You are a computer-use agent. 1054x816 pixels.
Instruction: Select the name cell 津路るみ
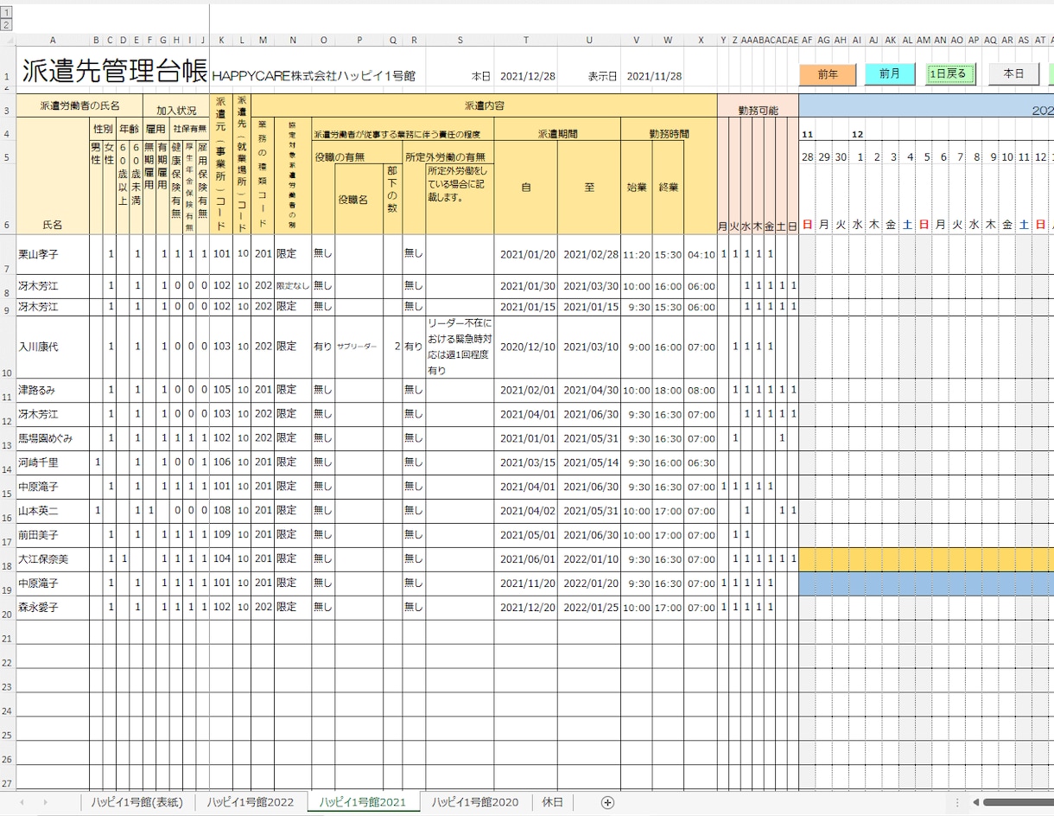[x=53, y=390]
